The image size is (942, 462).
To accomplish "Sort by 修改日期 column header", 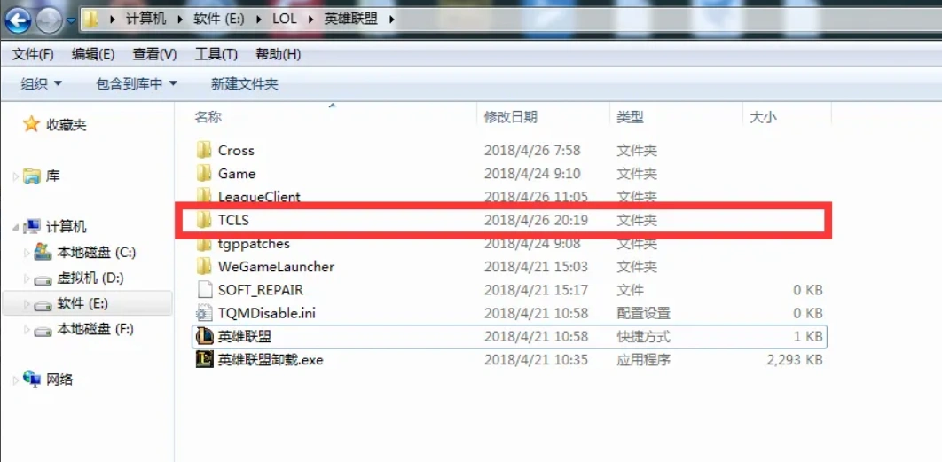I will (511, 117).
